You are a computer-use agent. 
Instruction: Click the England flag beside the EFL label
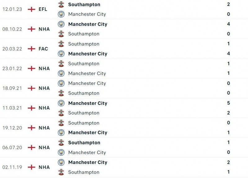click(31, 9)
